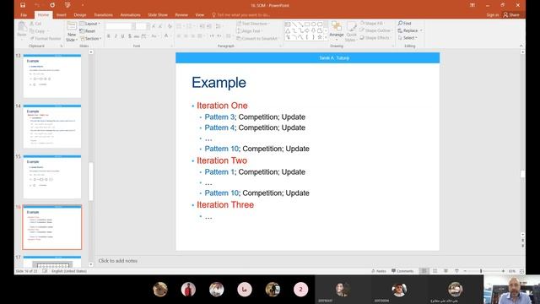Click Line Spacing icon
Screen dimensions: 540x304
tap(219, 26)
